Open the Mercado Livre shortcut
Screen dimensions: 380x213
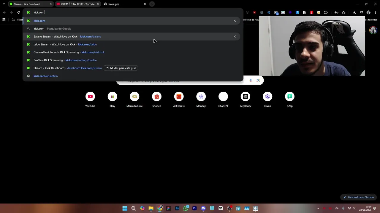tap(134, 100)
